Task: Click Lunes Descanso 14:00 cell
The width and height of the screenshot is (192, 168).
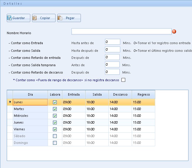Action: (x=120, y=102)
